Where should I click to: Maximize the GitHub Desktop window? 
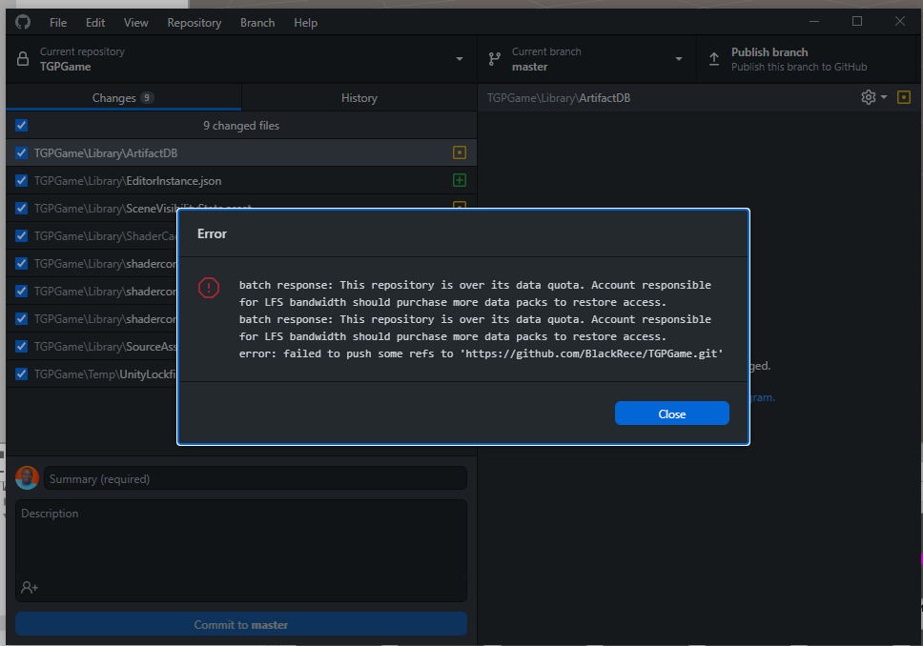[857, 22]
